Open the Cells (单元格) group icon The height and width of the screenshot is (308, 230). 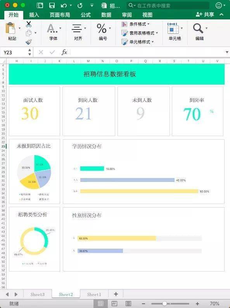tap(173, 28)
